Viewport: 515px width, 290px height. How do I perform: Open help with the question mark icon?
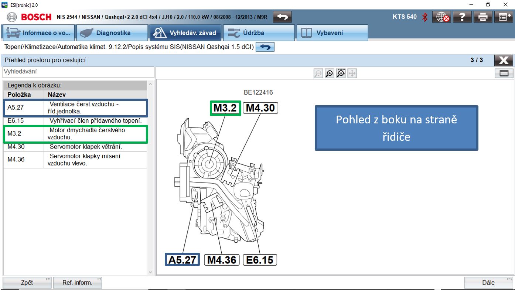pos(462,17)
